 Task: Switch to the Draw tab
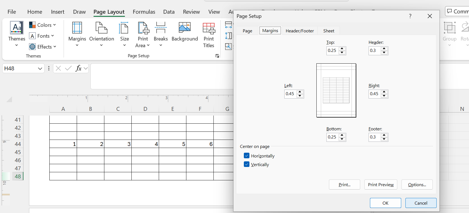click(x=79, y=12)
